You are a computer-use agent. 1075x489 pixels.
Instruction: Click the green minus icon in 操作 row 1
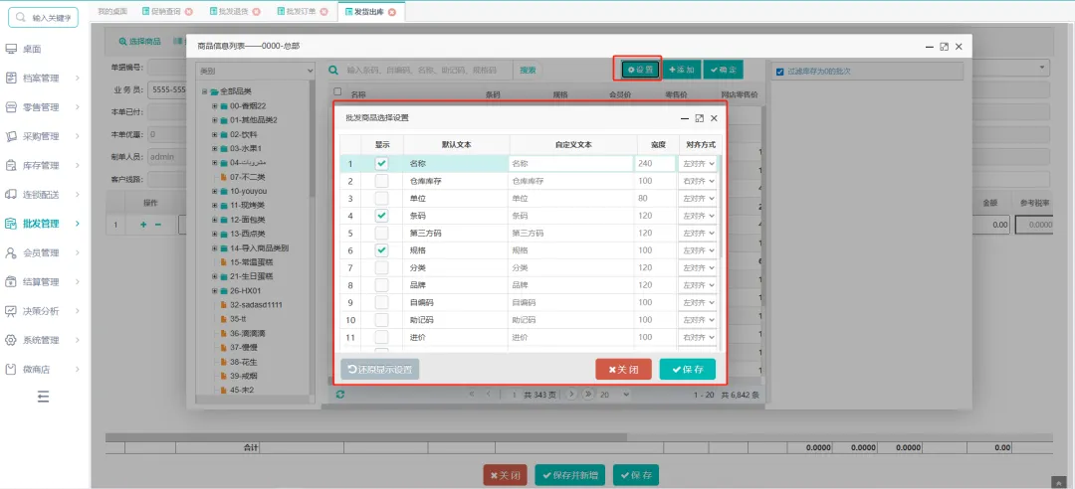157,225
